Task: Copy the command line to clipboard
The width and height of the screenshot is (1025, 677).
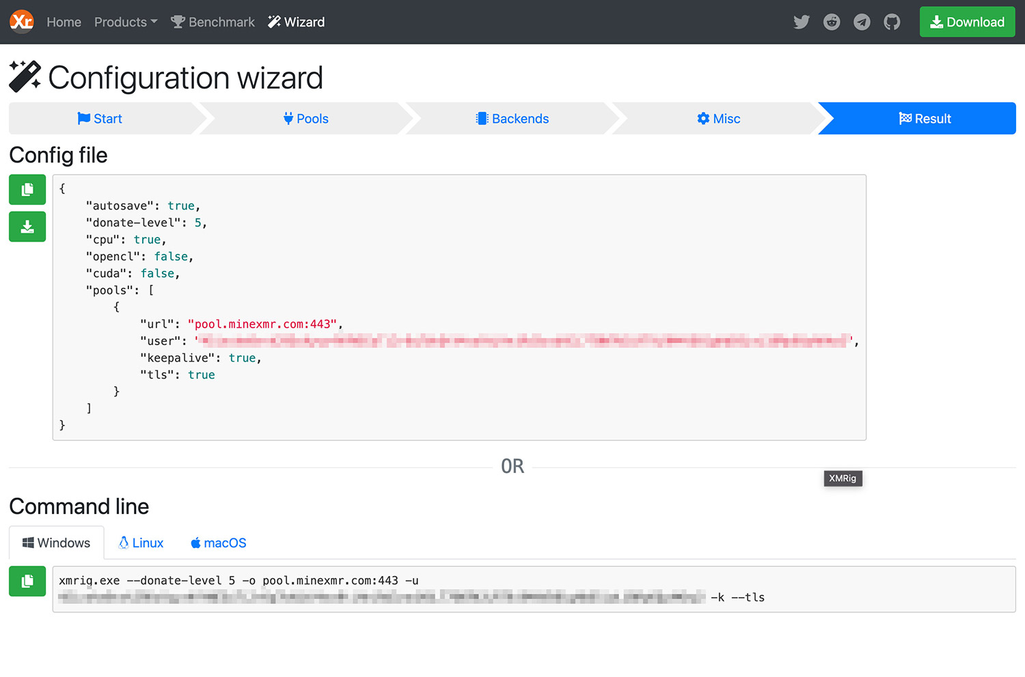Action: tap(27, 581)
